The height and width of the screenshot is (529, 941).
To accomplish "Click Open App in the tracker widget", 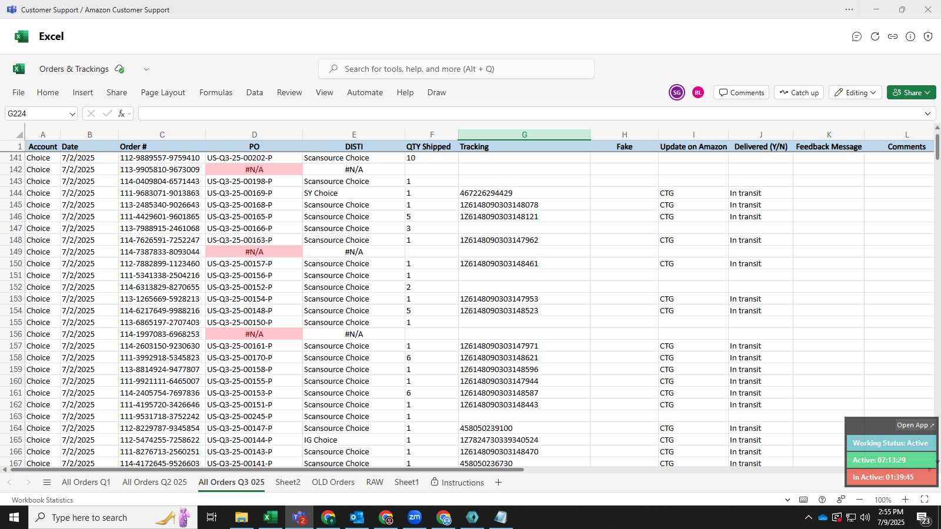I will coord(915,425).
